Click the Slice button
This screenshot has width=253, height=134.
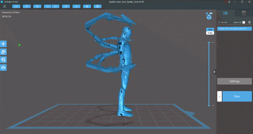coord(237,96)
